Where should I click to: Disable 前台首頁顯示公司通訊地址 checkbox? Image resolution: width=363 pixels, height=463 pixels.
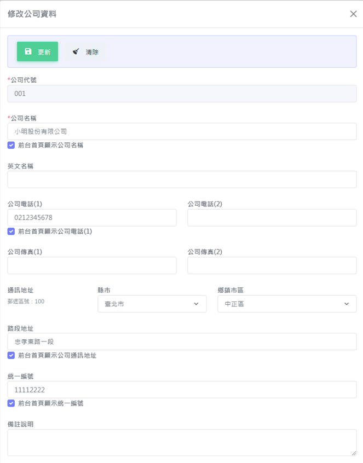tap(11, 355)
